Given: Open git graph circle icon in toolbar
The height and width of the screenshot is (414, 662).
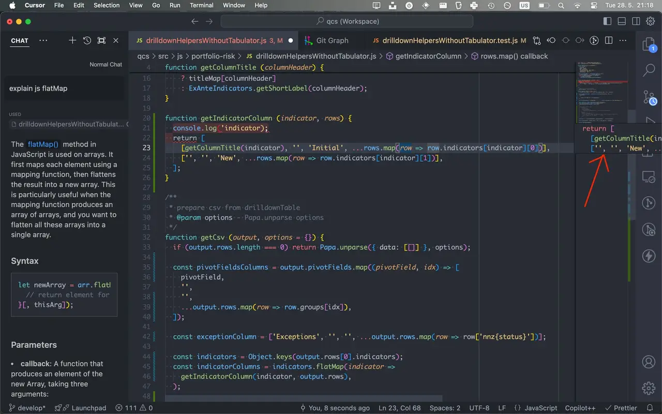Looking at the screenshot, I should (x=595, y=40).
